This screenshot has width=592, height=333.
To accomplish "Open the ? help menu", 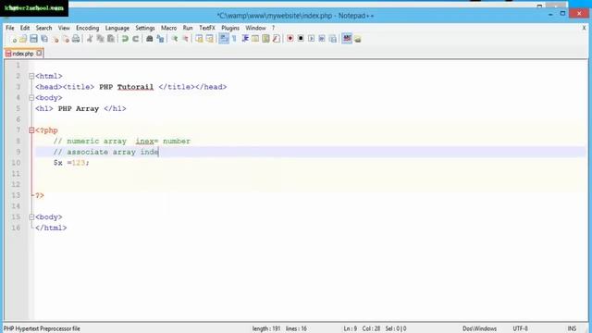I will [273, 28].
